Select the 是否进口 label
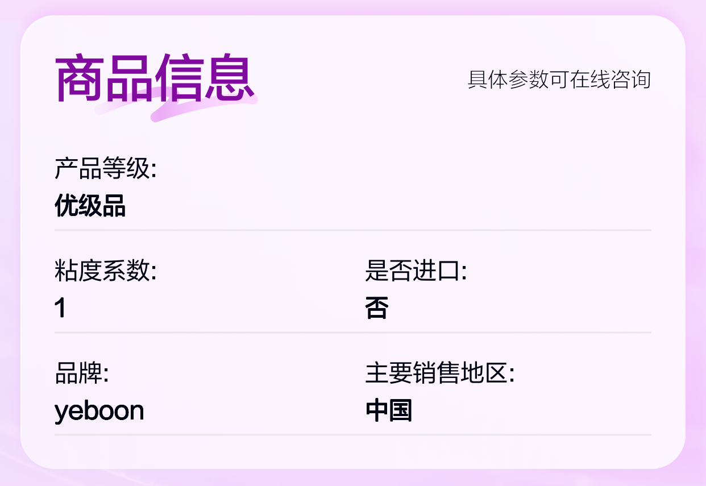 pyautogui.click(x=416, y=271)
